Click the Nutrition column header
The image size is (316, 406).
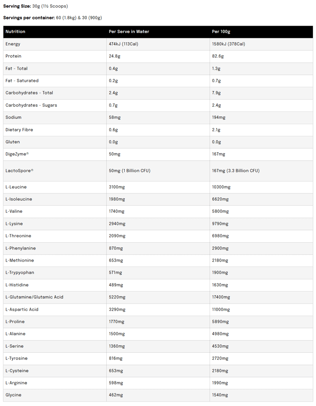[16, 32]
